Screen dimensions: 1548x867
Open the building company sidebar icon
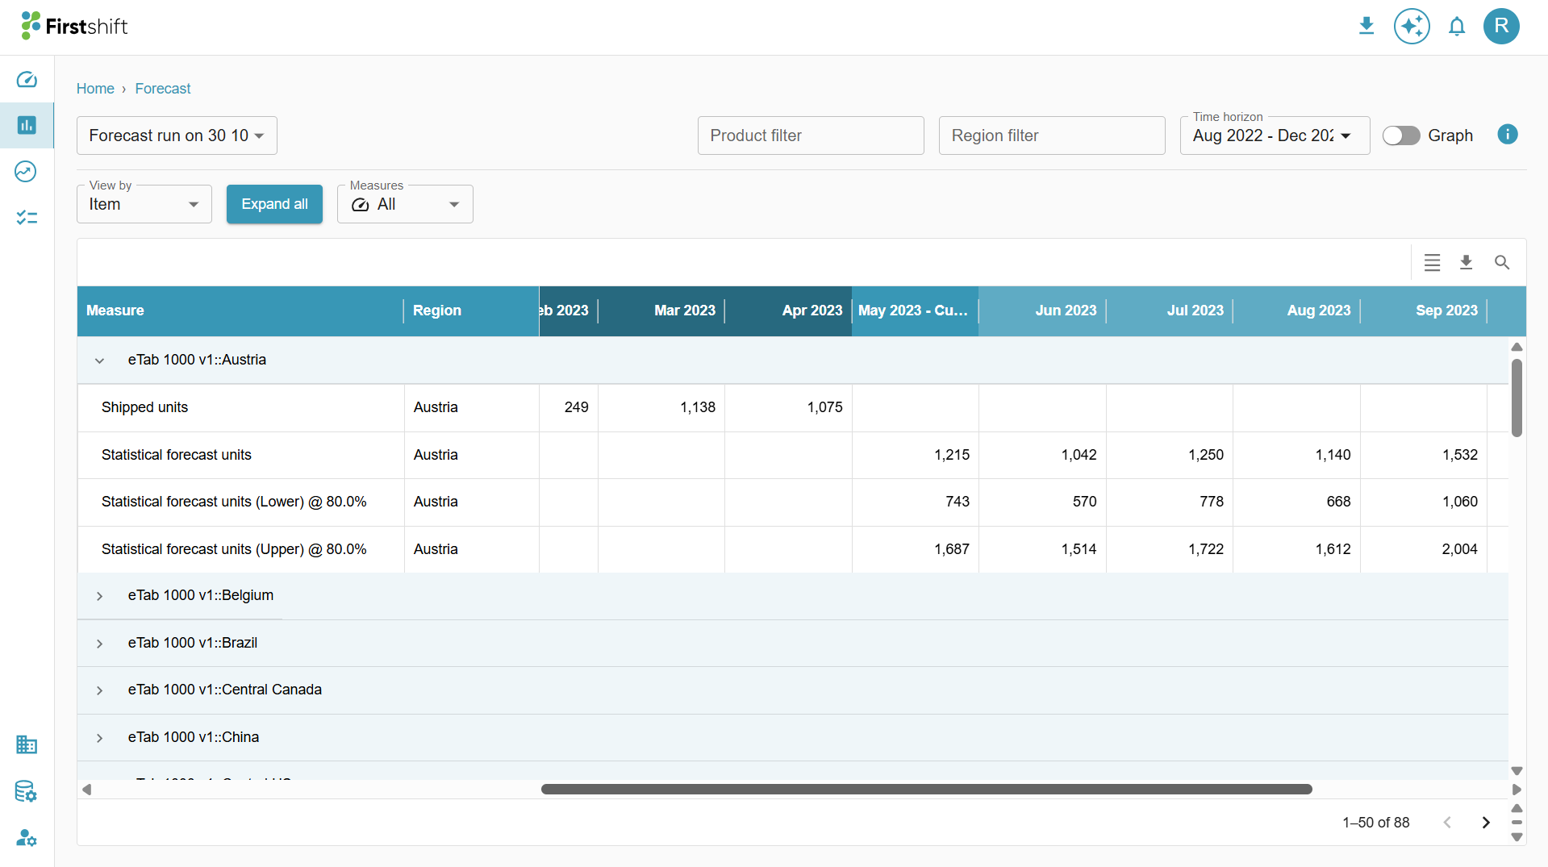tap(27, 744)
